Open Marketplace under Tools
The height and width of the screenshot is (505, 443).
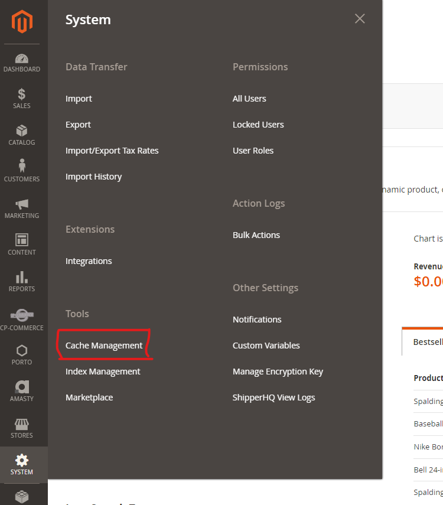[x=89, y=398]
